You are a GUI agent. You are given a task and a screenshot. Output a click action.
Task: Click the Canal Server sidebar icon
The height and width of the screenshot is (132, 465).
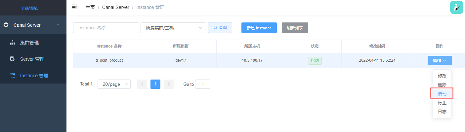click(x=6, y=25)
